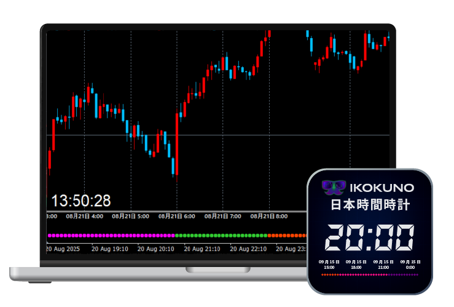The width and height of the screenshot is (454, 307).
Task: Select the 08月21日 6:00 time axis label
Action: tap(177, 217)
